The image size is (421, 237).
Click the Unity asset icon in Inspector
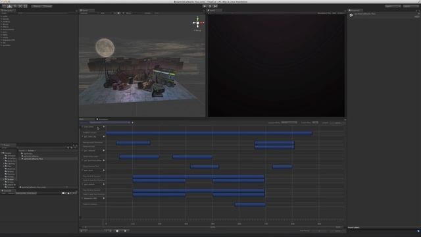[x=351, y=15]
